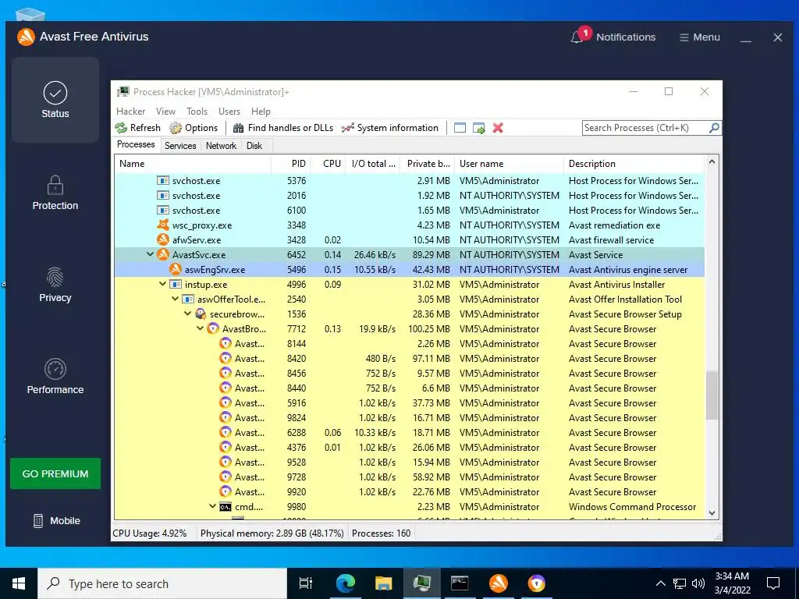Click the red X terminate icon in toolbar

click(x=498, y=128)
